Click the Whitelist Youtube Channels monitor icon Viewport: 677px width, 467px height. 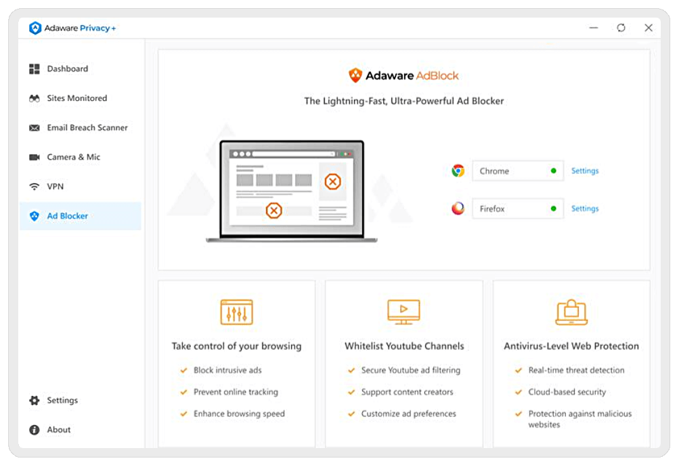pos(403,311)
